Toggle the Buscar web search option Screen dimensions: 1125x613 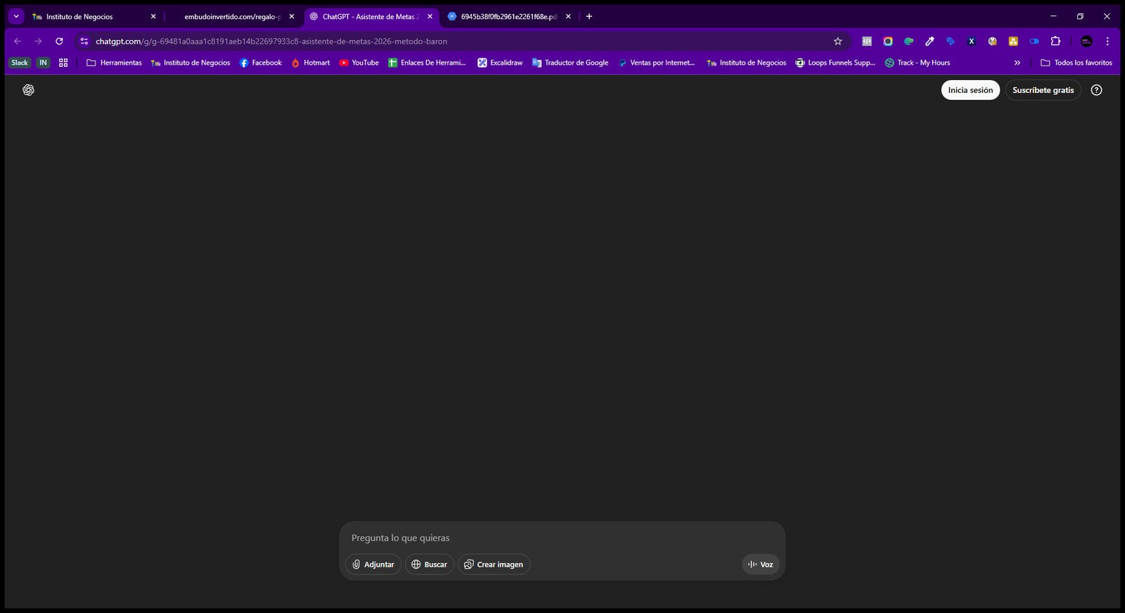(429, 564)
